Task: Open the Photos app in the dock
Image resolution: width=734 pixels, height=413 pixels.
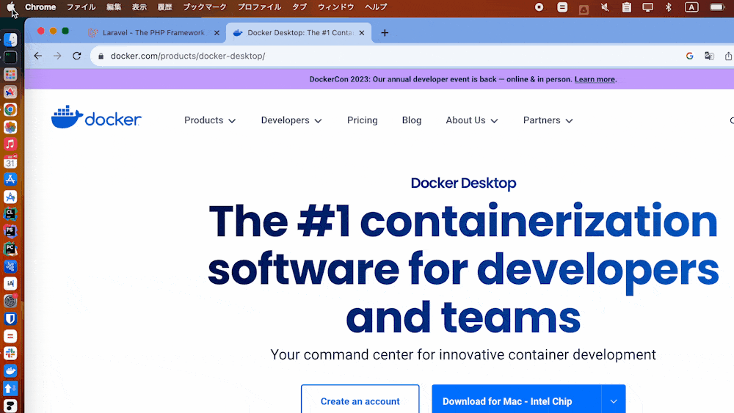Action: click(x=10, y=127)
